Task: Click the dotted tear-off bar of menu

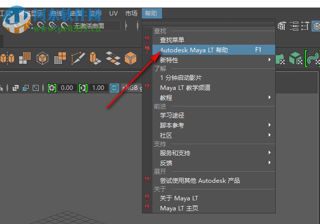Action: 208,23
